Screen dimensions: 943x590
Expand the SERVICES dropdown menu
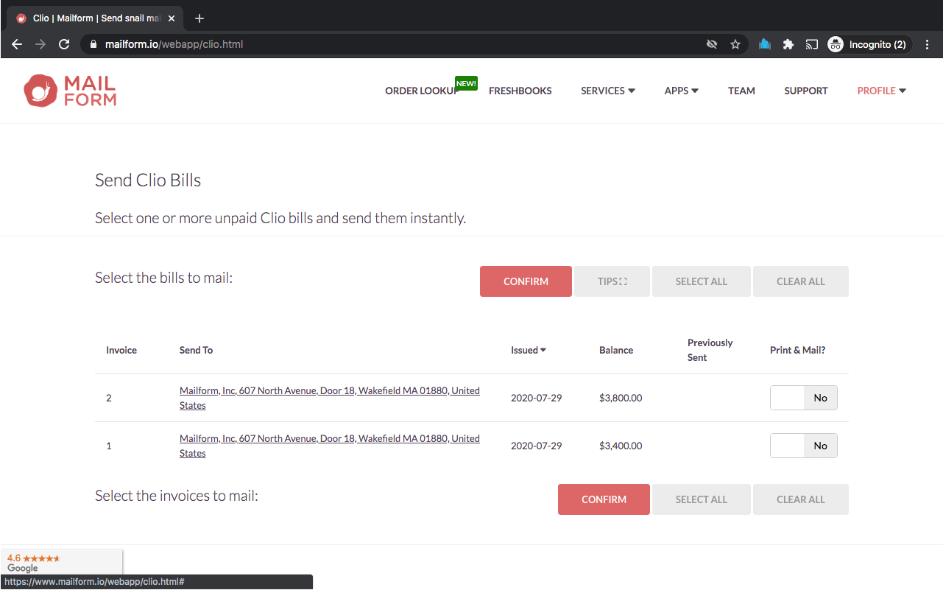(x=608, y=91)
